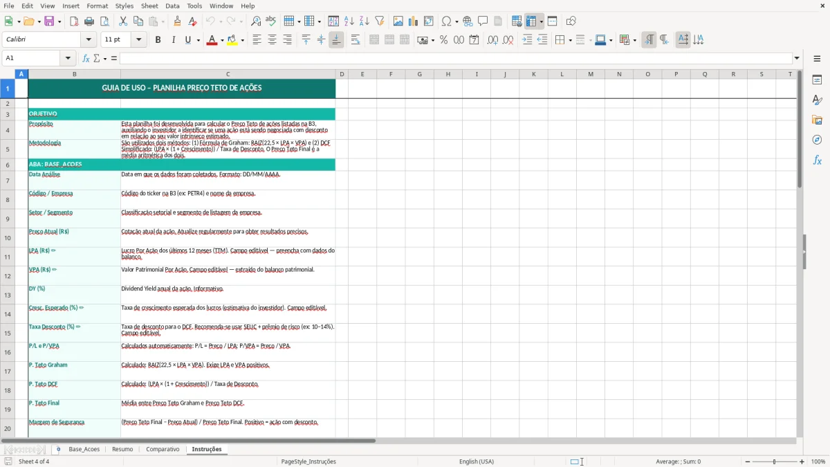This screenshot has height=467, width=830.
Task: Expand the formula bar input line
Action: pos(797,58)
